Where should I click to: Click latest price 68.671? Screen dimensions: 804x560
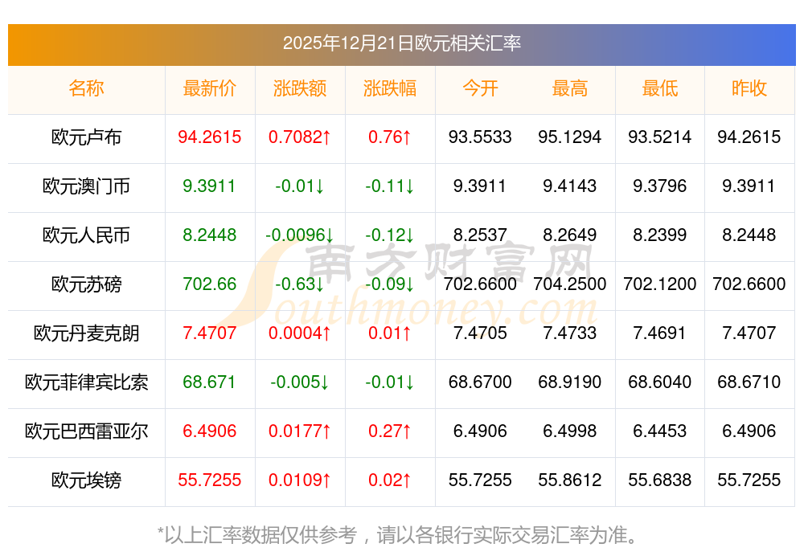pyautogui.click(x=210, y=382)
